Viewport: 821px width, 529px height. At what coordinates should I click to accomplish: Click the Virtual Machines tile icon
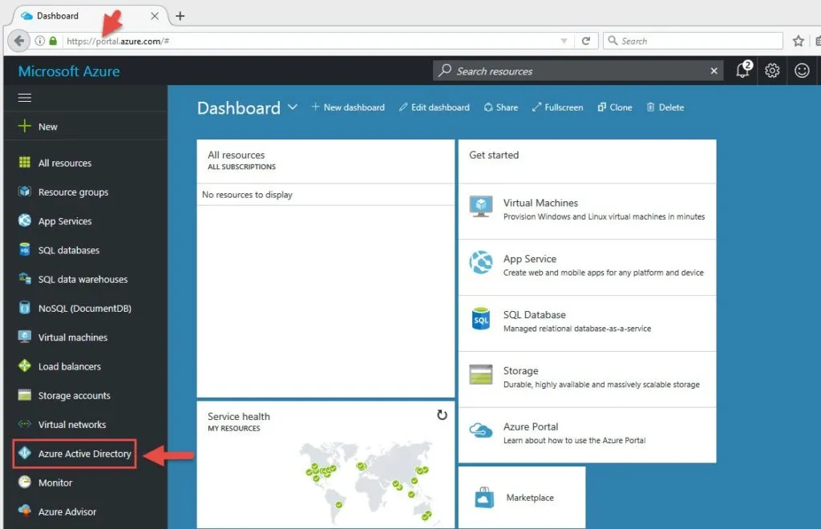pos(481,206)
